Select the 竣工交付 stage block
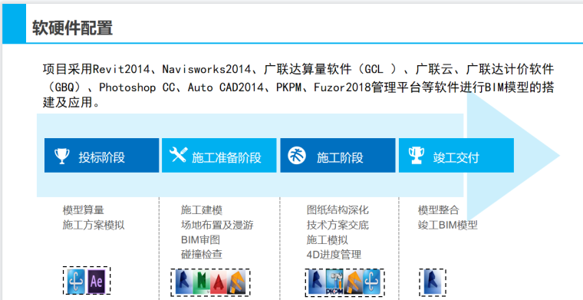583x300 pixels. [456, 156]
